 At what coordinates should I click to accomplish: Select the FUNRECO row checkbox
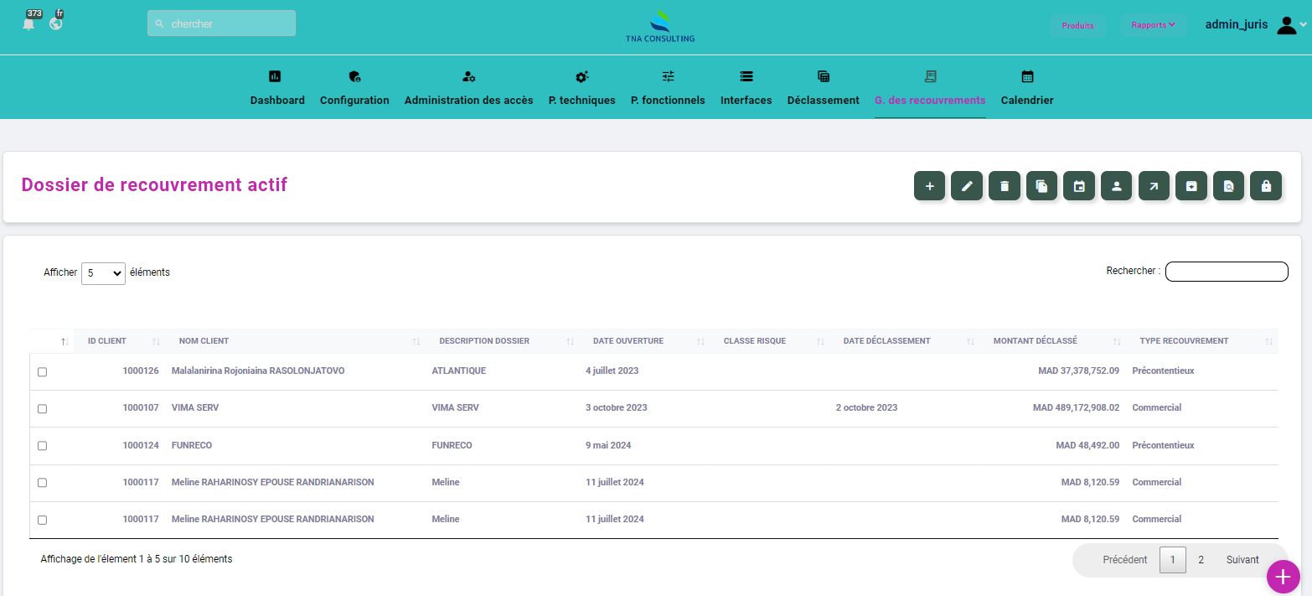[42, 446]
